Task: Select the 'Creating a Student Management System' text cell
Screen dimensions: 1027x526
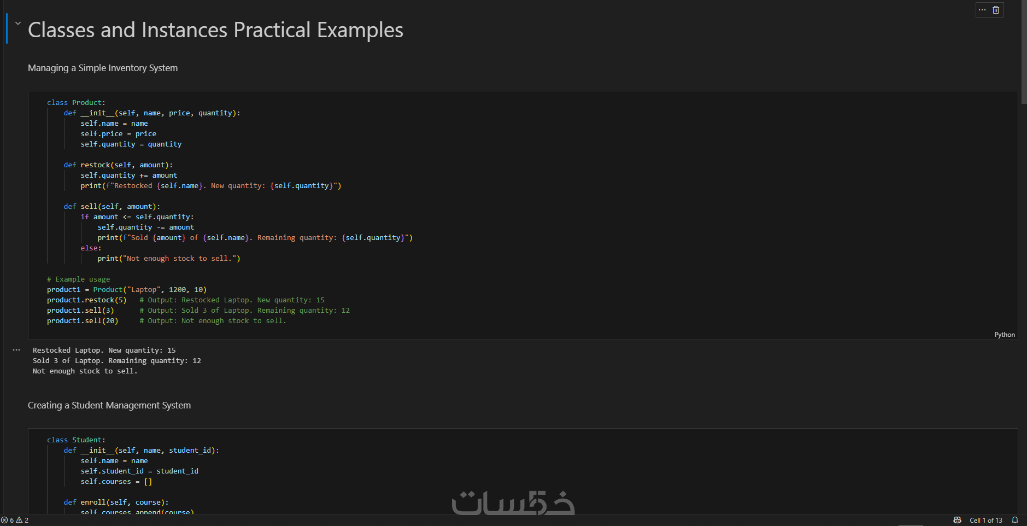Action: [x=109, y=405]
